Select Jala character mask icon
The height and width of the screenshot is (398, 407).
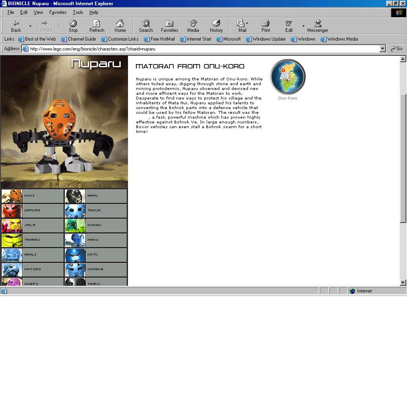pos(12,226)
